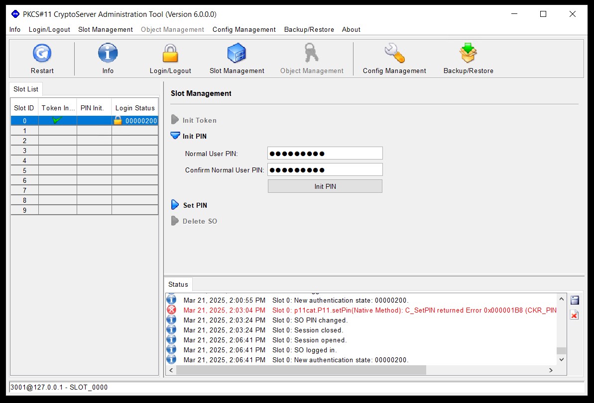
Task: Click the Confirm Normal User PIN field
Action: [325, 170]
